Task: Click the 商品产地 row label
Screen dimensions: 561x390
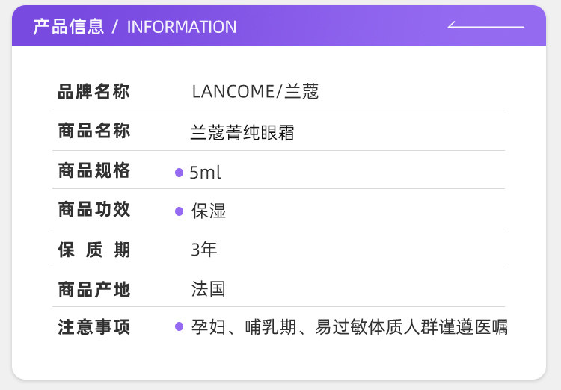Action: point(94,289)
